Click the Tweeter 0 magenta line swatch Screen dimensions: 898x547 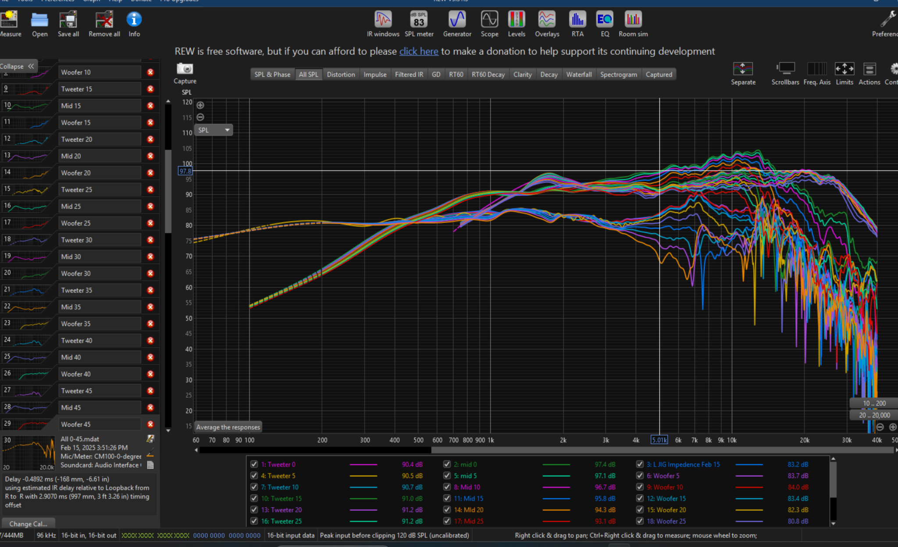[363, 464]
